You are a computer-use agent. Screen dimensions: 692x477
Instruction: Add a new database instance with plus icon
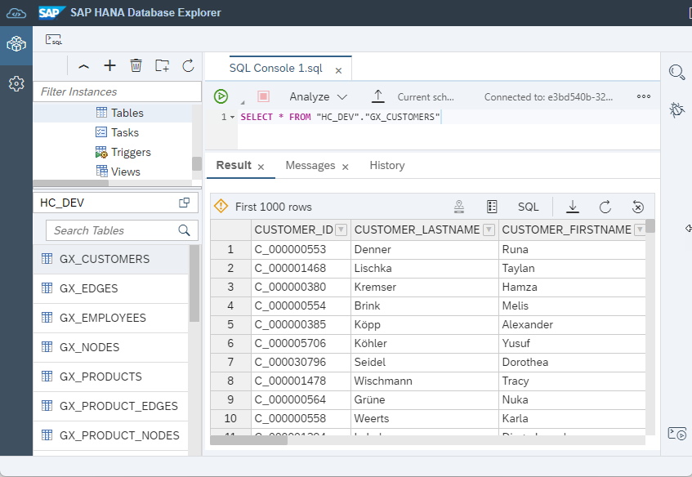coord(110,65)
